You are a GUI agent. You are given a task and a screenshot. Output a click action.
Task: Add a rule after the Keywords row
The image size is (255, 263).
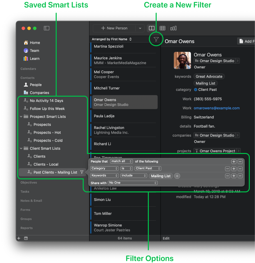click(x=234, y=176)
